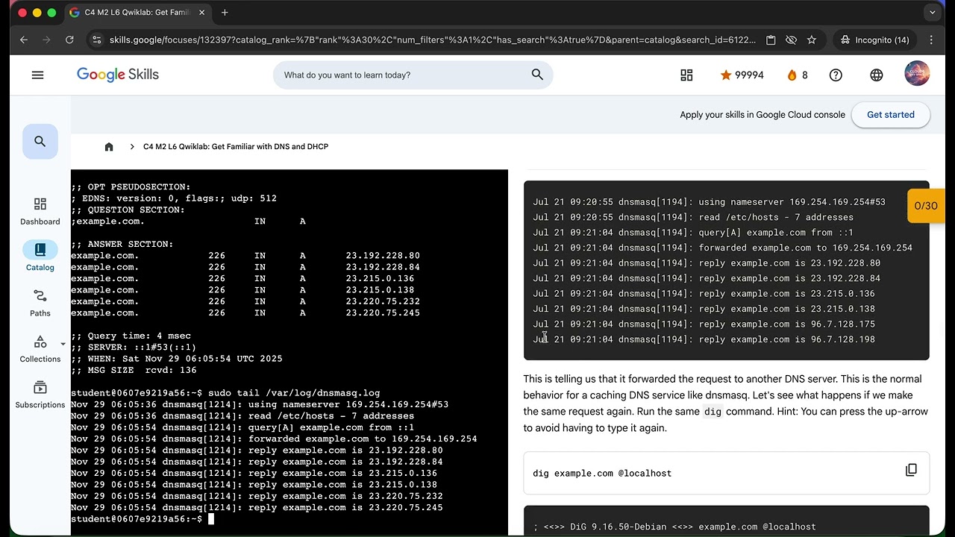Open the user profile avatar
Screen dimensions: 955x537
coord(917,74)
